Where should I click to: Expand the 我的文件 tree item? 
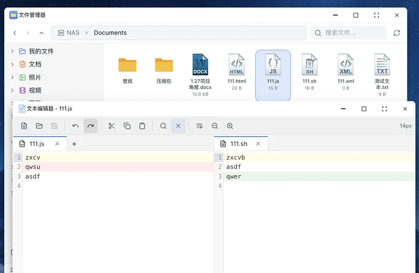tap(12, 51)
